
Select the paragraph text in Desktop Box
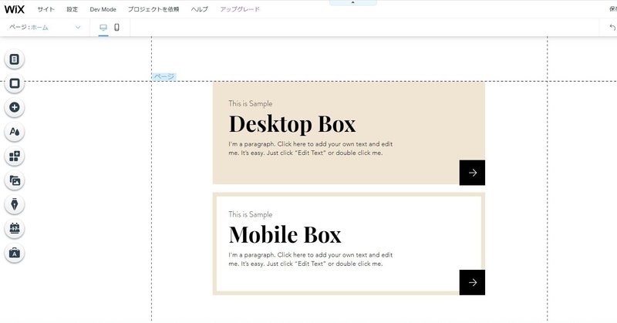coord(311,148)
